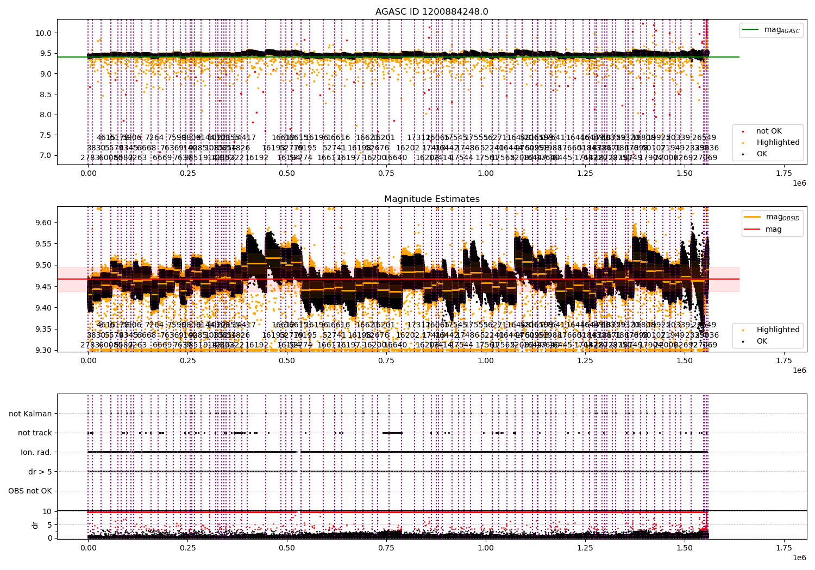Click 'Highlighted' legend entry in middle plot
This screenshot has height=570, width=815.
(770, 330)
